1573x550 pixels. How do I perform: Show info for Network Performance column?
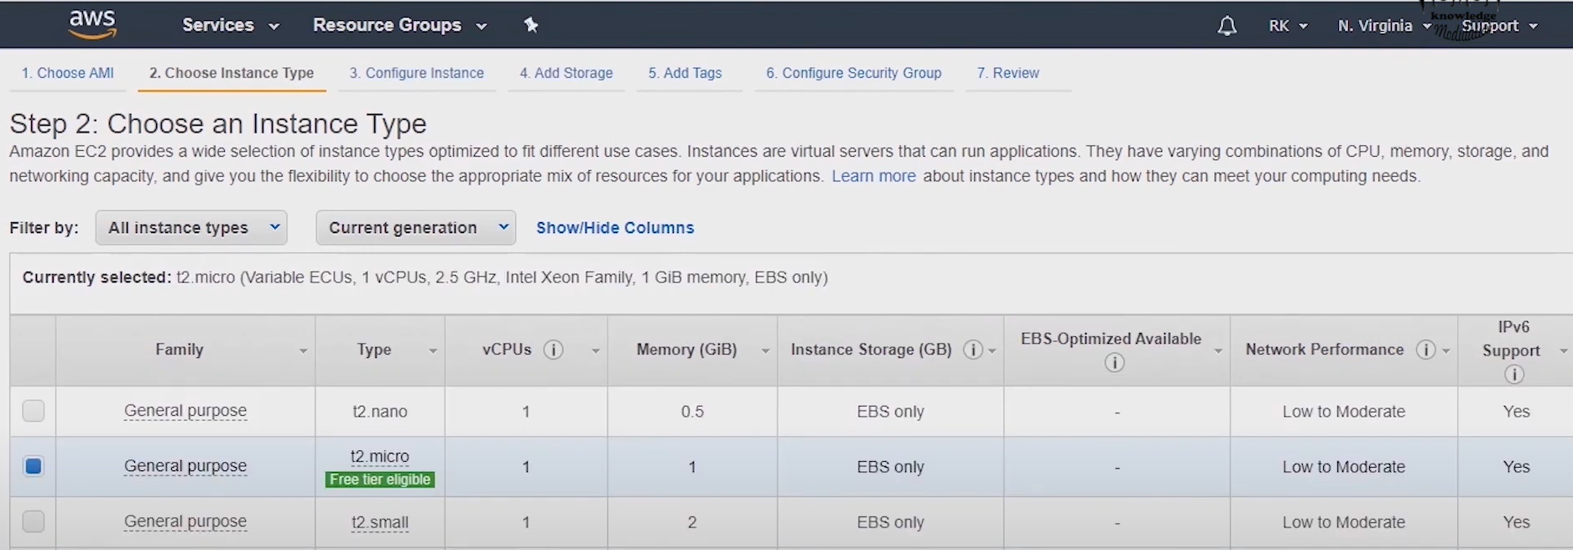1425,350
